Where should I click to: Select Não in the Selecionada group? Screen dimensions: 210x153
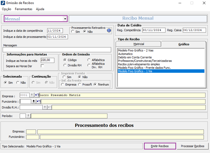(x=18, y=83)
